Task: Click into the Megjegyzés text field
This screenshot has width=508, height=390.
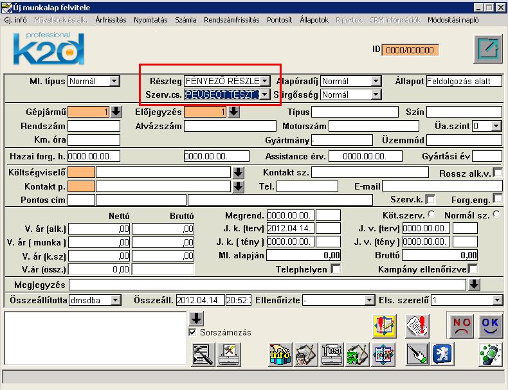Action: (x=268, y=285)
